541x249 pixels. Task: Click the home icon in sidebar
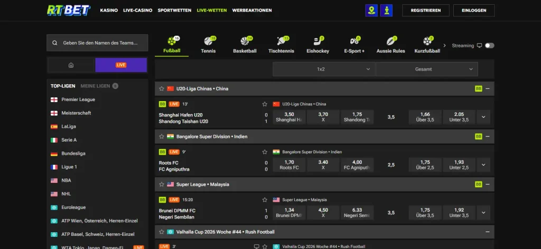(x=71, y=65)
